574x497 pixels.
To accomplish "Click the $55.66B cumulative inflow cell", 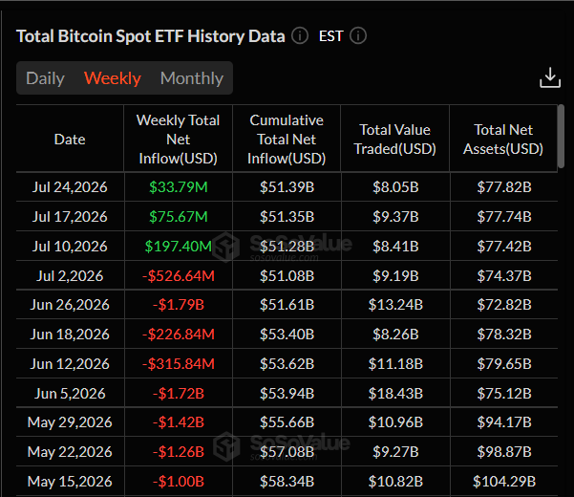I will point(287,422).
